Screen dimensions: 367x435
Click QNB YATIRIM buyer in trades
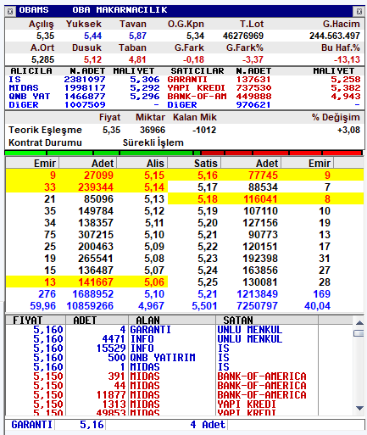click(163, 358)
